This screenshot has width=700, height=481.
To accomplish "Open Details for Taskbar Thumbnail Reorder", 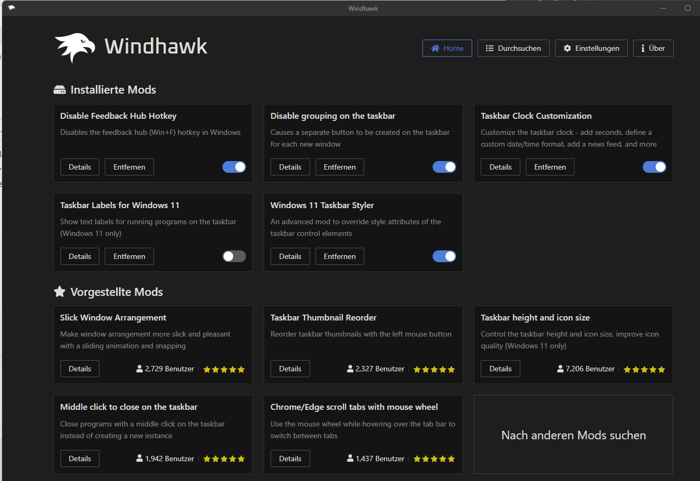I will tap(290, 369).
